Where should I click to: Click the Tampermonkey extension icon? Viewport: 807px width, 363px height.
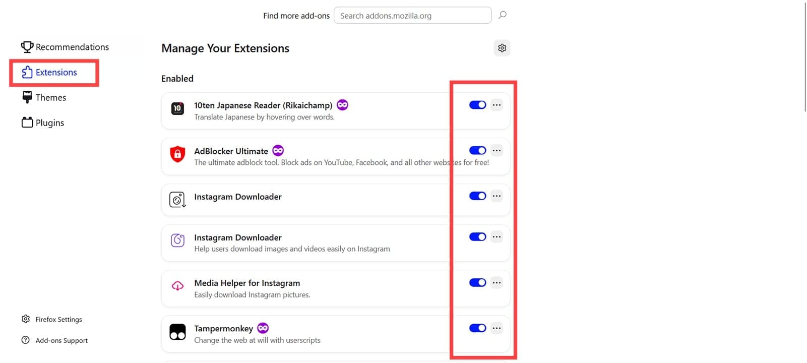177,332
